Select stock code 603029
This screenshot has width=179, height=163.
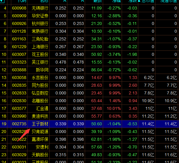(x=19, y=155)
